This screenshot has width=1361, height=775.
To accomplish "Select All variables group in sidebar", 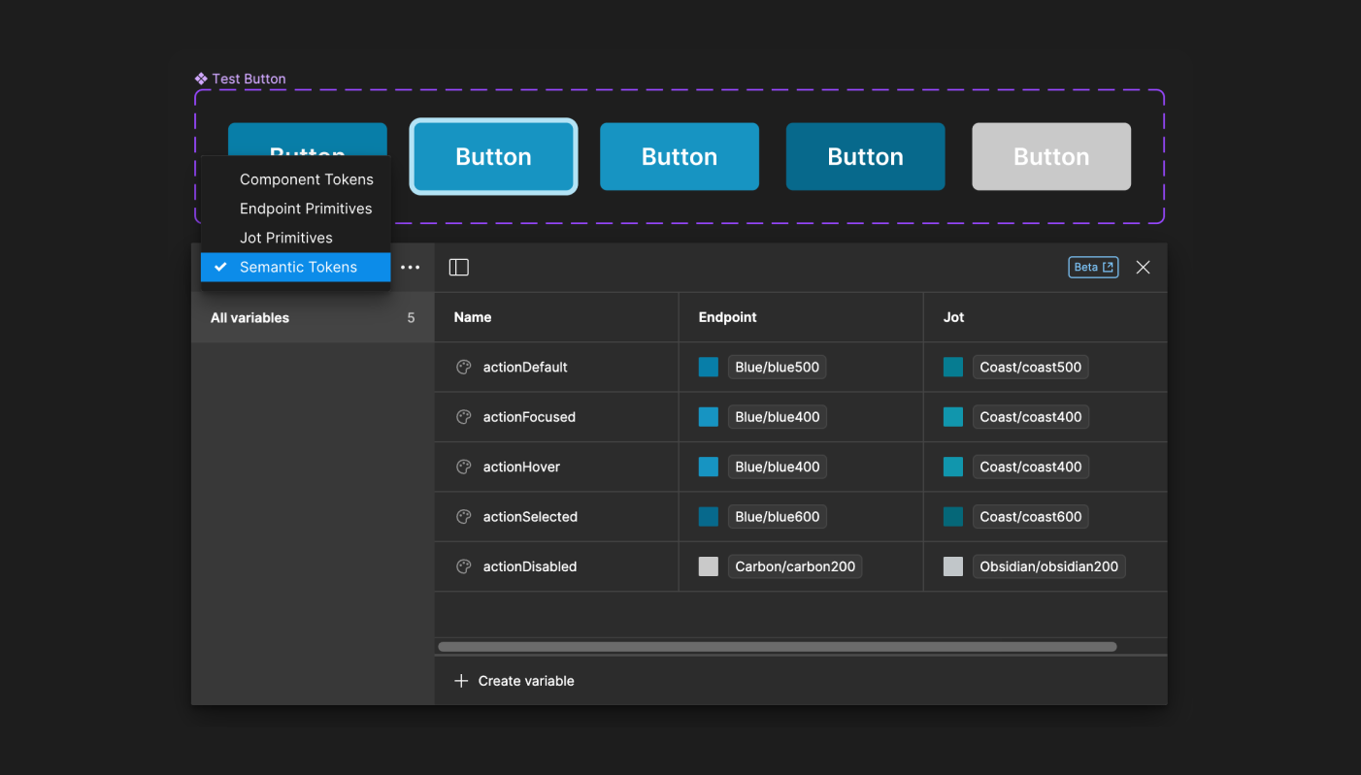I will coord(313,318).
